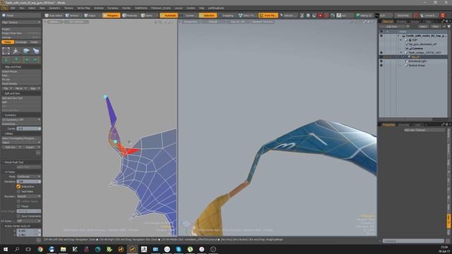This screenshot has height=254, width=452.
Task: Click the first green flip icon
Action: coord(6,59)
